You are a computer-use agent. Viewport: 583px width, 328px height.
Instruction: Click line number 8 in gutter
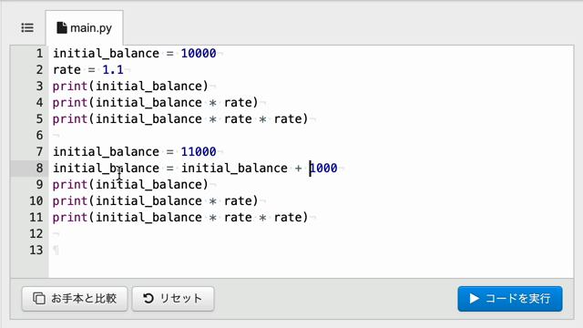click(39, 168)
